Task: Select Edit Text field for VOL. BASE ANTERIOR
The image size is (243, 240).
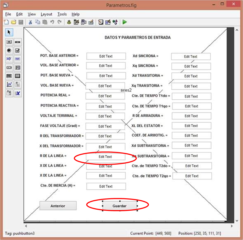Action: (106, 66)
